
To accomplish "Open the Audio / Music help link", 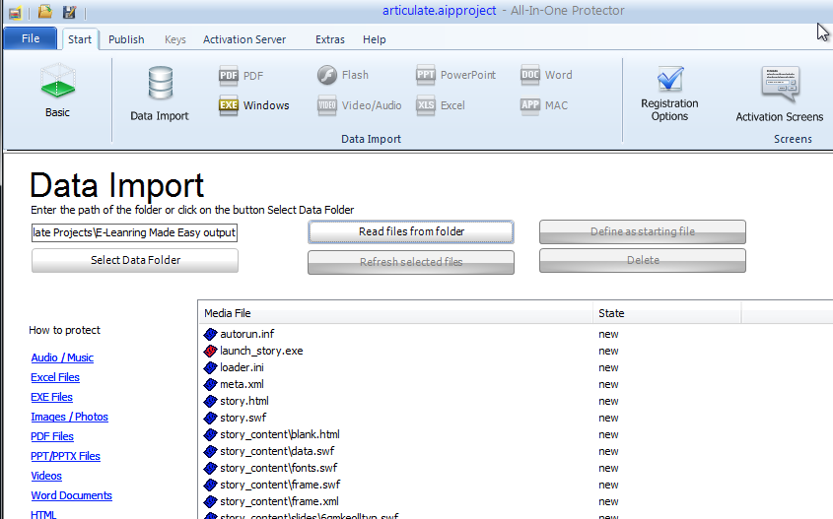I will [x=62, y=357].
